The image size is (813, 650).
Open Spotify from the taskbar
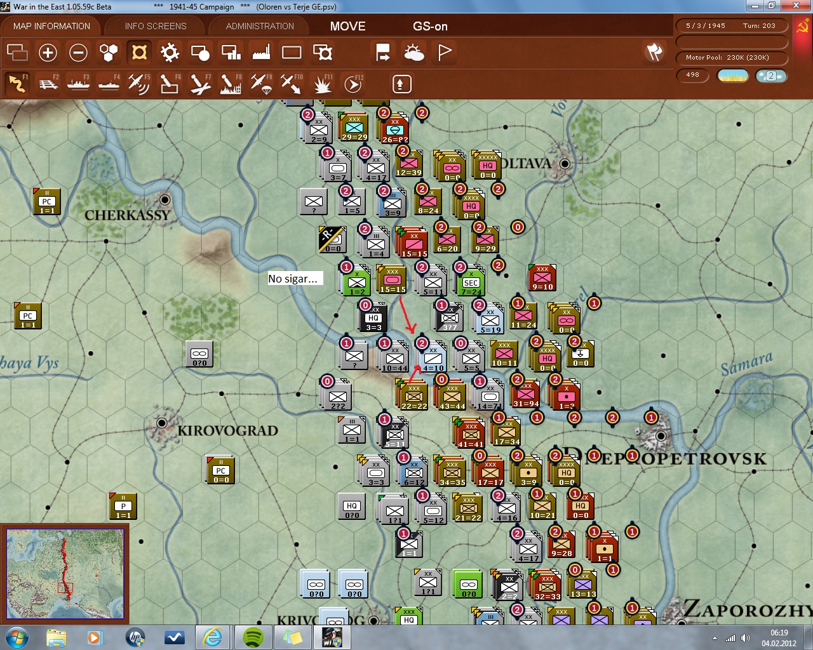coord(253,637)
